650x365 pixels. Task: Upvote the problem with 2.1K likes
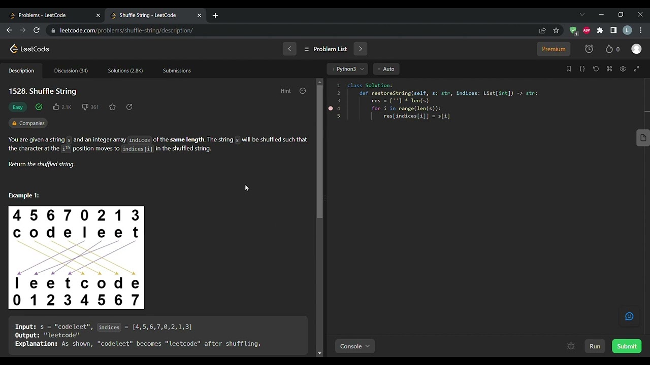point(62,107)
